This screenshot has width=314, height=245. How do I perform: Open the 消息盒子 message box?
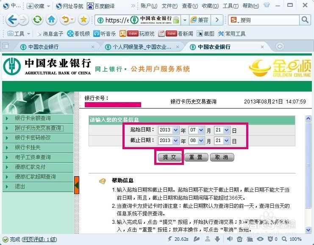pyautogui.click(x=50, y=33)
